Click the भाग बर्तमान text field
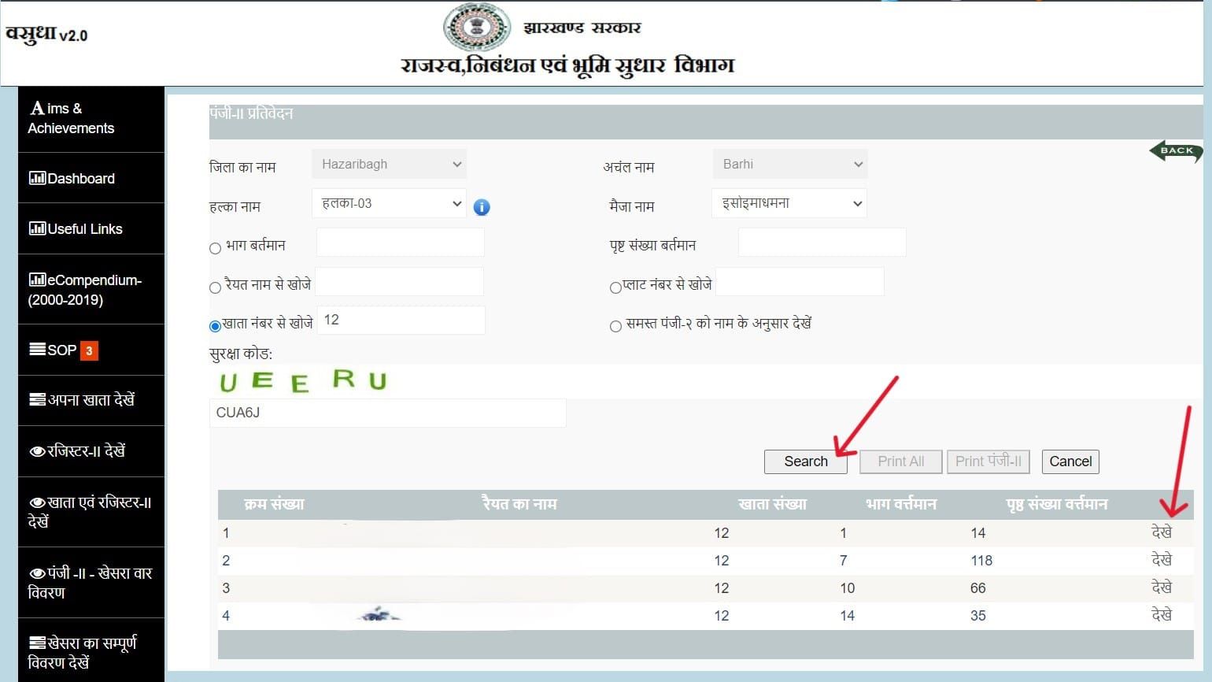The height and width of the screenshot is (682, 1212). (x=401, y=243)
